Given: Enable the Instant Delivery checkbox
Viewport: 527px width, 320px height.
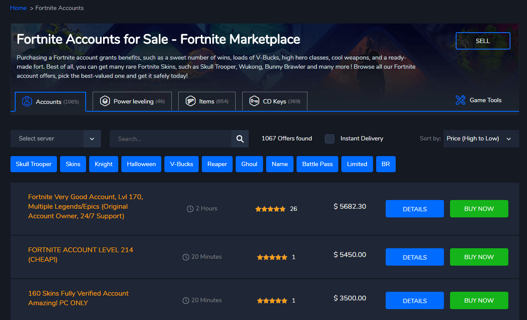Looking at the screenshot, I should pos(330,139).
